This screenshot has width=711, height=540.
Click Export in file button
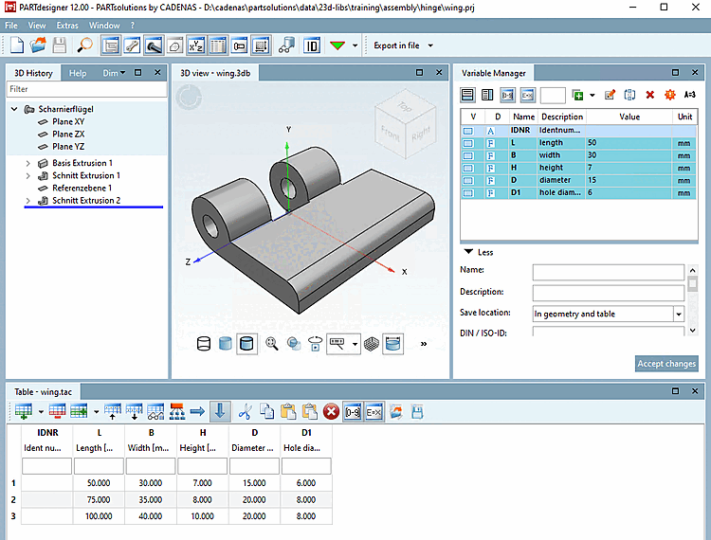coord(396,45)
